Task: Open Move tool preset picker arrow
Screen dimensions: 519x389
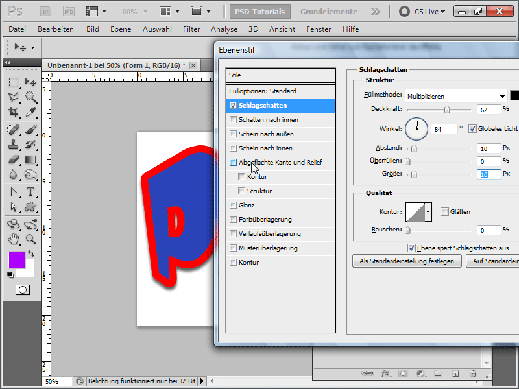Action: 33,47
